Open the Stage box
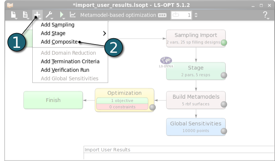Screen dimensions: 275x161 click(x=196, y=71)
